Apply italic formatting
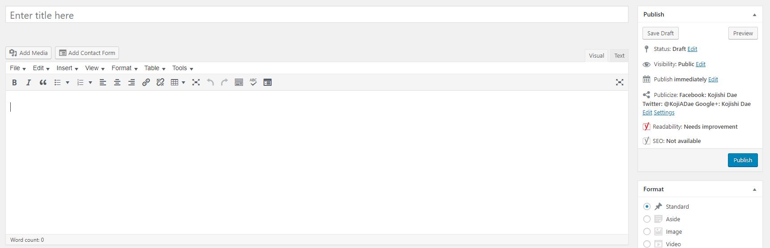Viewport: 770px width, 248px height. tap(29, 82)
